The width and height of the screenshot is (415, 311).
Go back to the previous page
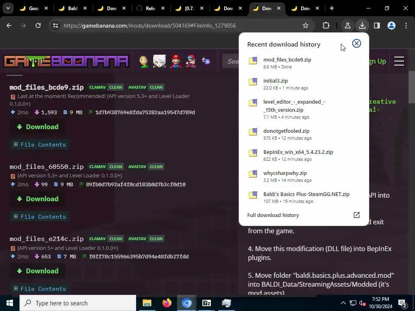point(9,26)
